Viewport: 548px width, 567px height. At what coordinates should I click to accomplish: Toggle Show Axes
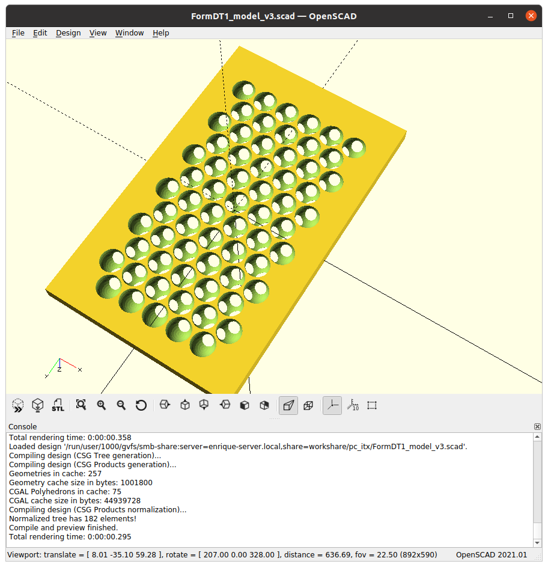332,405
